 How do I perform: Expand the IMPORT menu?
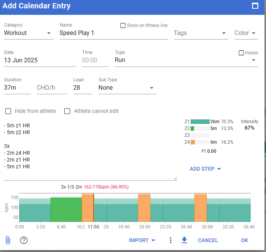(142, 240)
